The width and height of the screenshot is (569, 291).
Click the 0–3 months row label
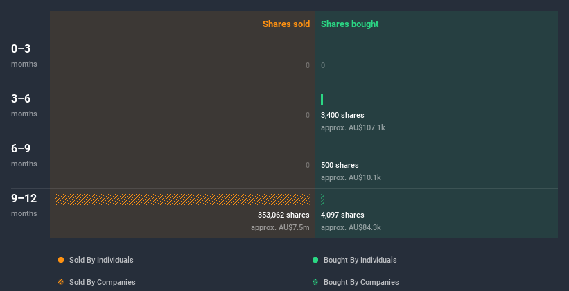click(24, 55)
